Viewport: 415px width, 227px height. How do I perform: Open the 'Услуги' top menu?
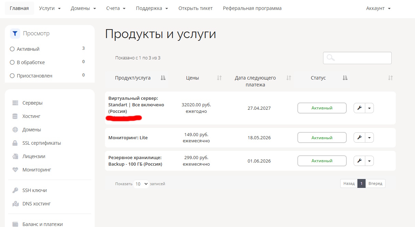pos(50,8)
